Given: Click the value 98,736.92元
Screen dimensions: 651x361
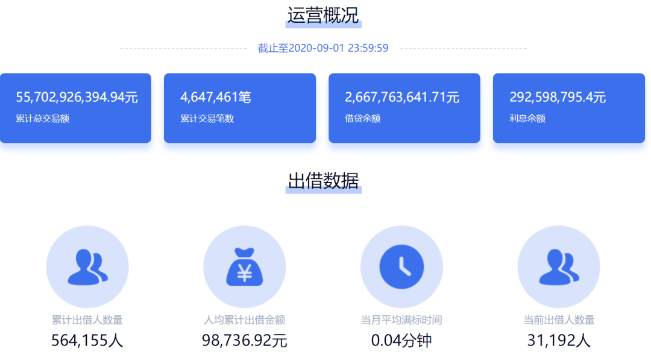Looking at the screenshot, I should click(245, 341).
